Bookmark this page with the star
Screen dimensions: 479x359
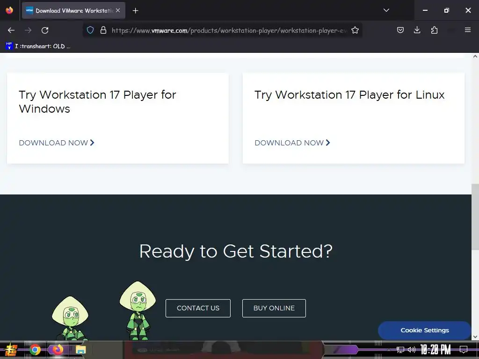point(355,30)
